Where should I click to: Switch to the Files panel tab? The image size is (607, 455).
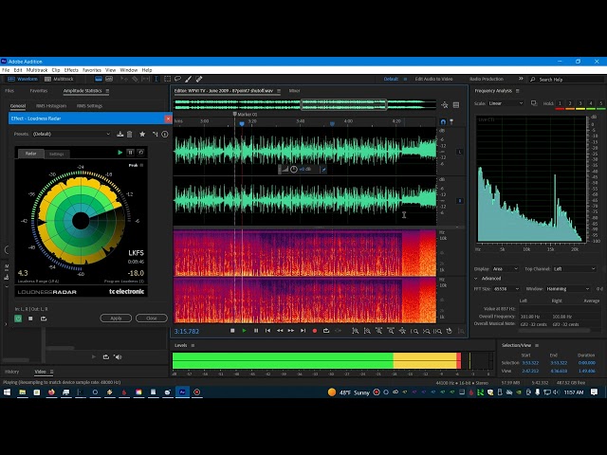click(9, 91)
